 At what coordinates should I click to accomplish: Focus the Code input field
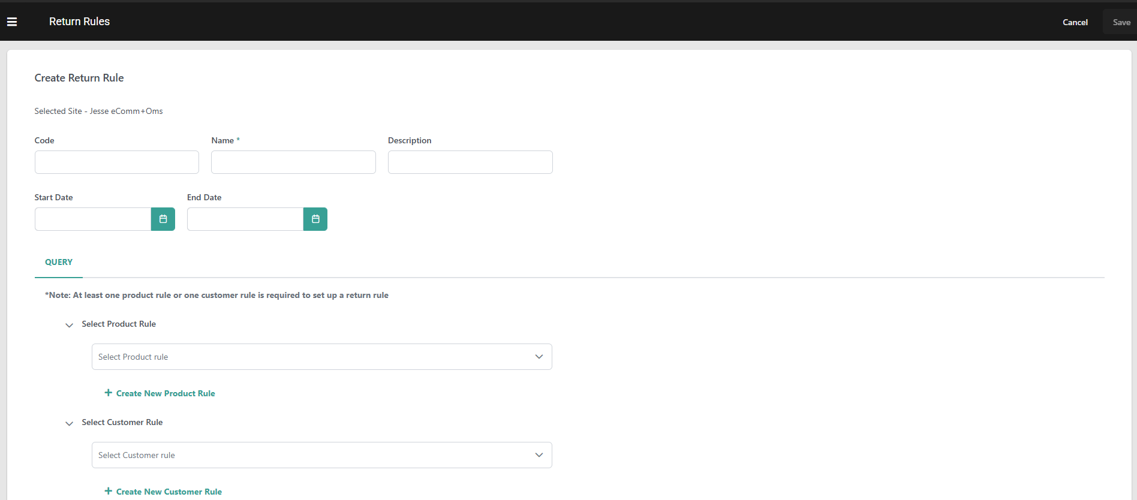(117, 162)
